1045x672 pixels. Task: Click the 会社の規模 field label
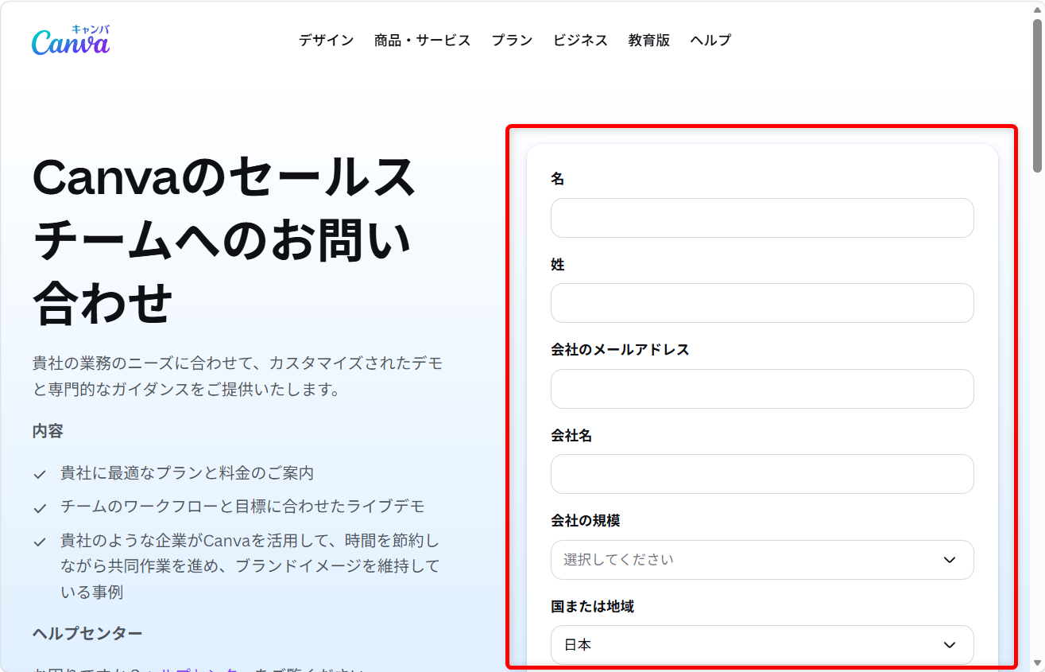[586, 521]
